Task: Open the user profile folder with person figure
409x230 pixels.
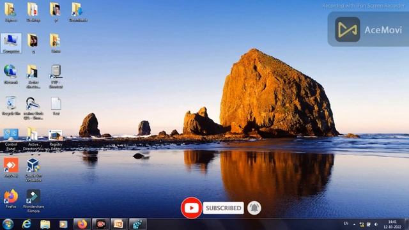Action: (x=11, y=12)
